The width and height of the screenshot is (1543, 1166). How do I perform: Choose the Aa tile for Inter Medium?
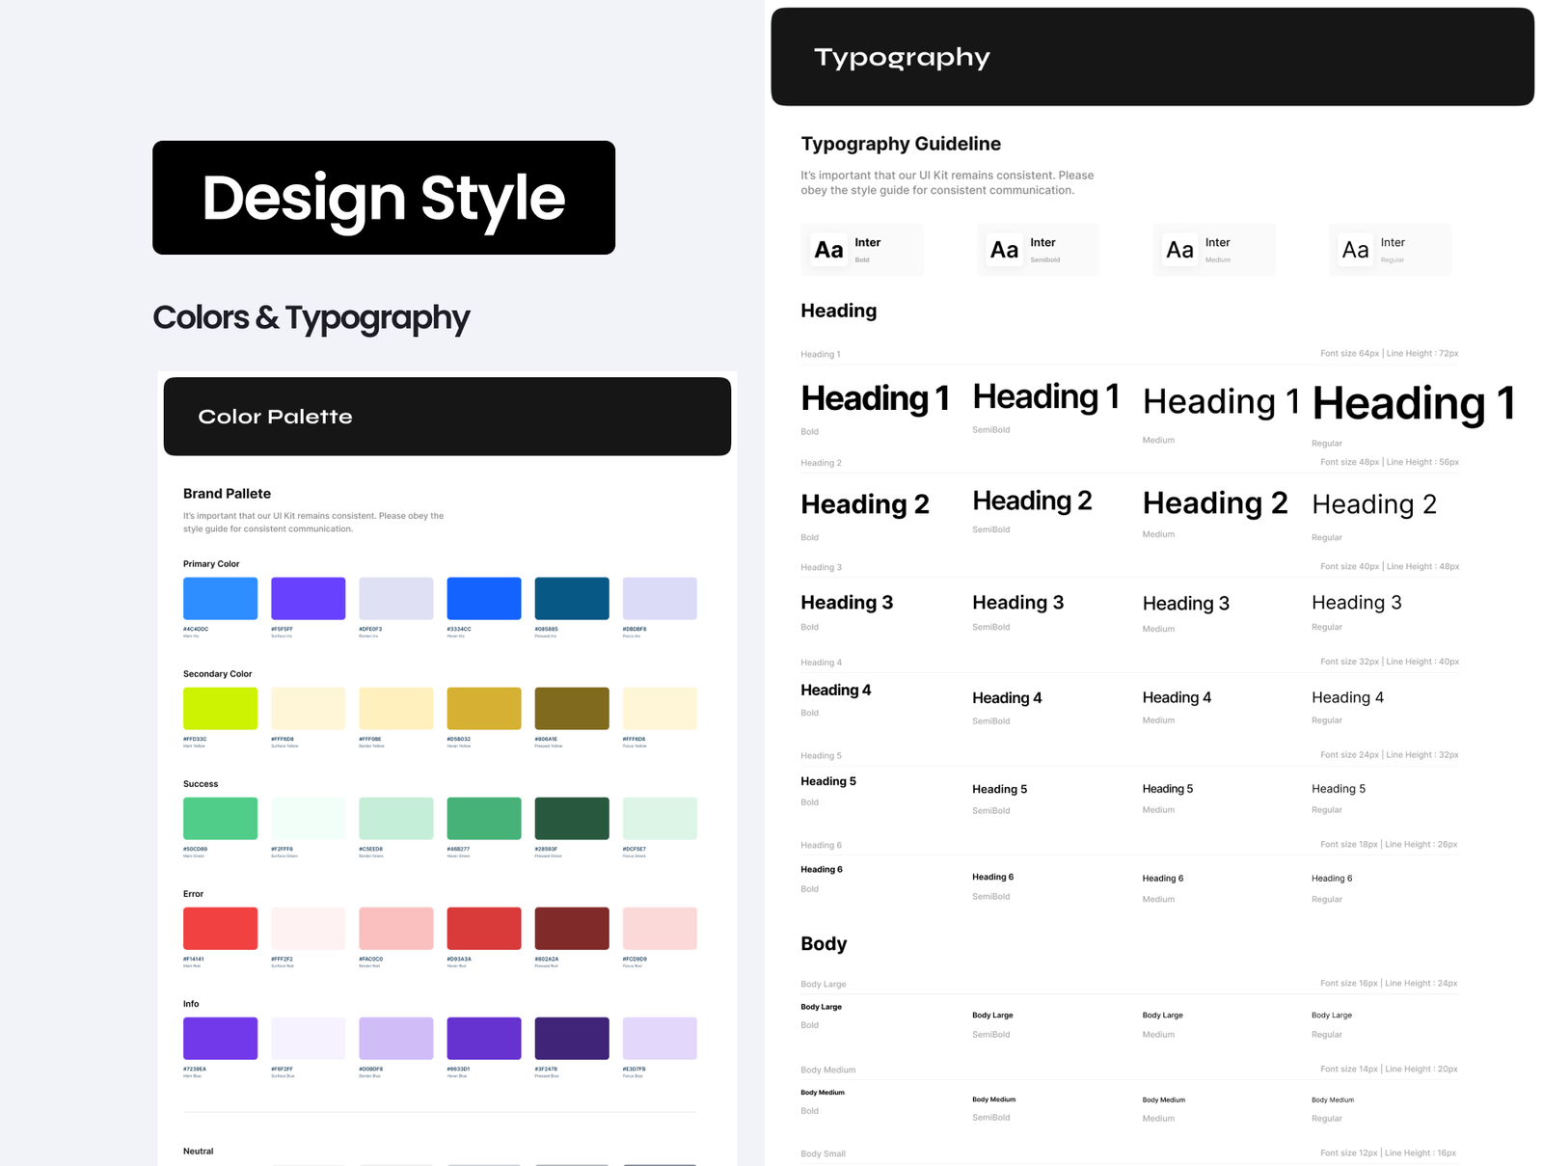(x=1212, y=250)
